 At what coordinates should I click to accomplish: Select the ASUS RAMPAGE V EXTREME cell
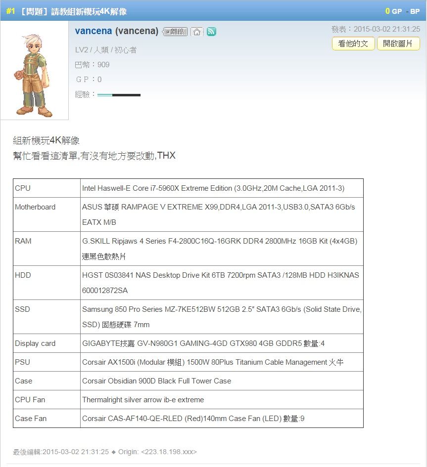click(x=222, y=214)
